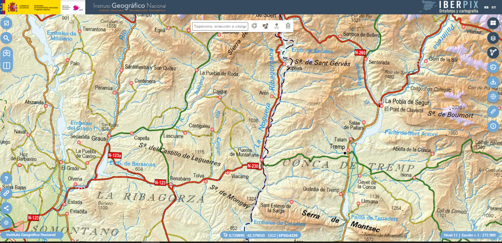This screenshot has height=243, width=502.
Task: Select the drop-pin marker tool beside the search box
Action: click(x=276, y=26)
